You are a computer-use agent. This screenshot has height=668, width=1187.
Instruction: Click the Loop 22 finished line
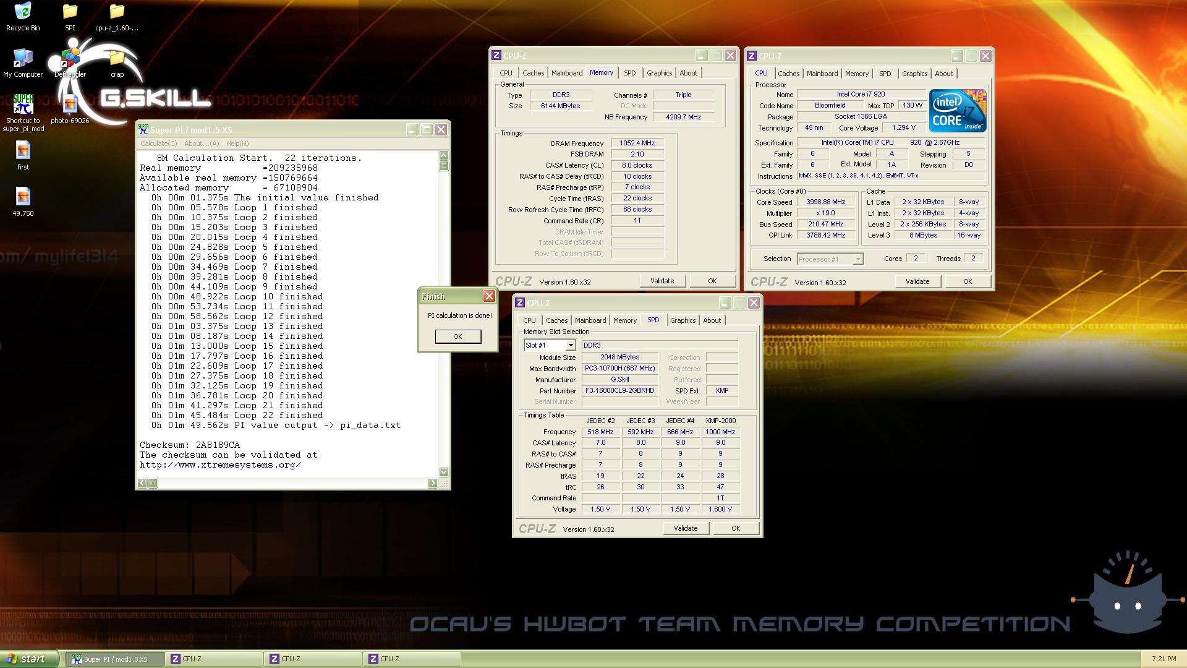tap(237, 415)
